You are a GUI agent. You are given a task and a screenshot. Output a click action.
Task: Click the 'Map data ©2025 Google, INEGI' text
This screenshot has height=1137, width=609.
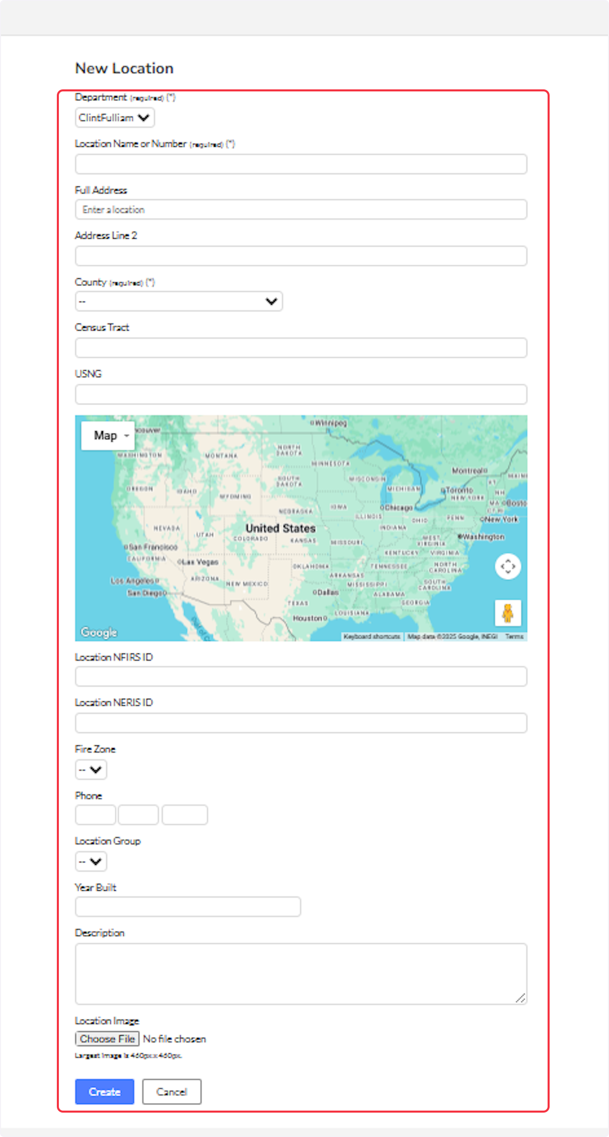click(452, 636)
